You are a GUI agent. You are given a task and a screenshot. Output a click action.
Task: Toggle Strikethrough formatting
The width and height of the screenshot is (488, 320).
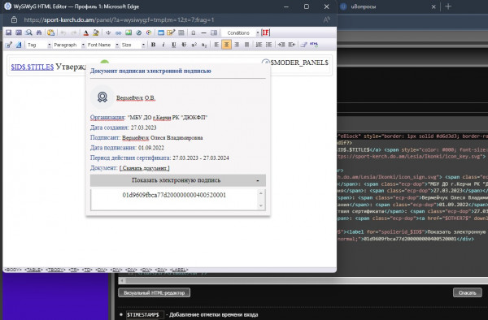(184, 45)
